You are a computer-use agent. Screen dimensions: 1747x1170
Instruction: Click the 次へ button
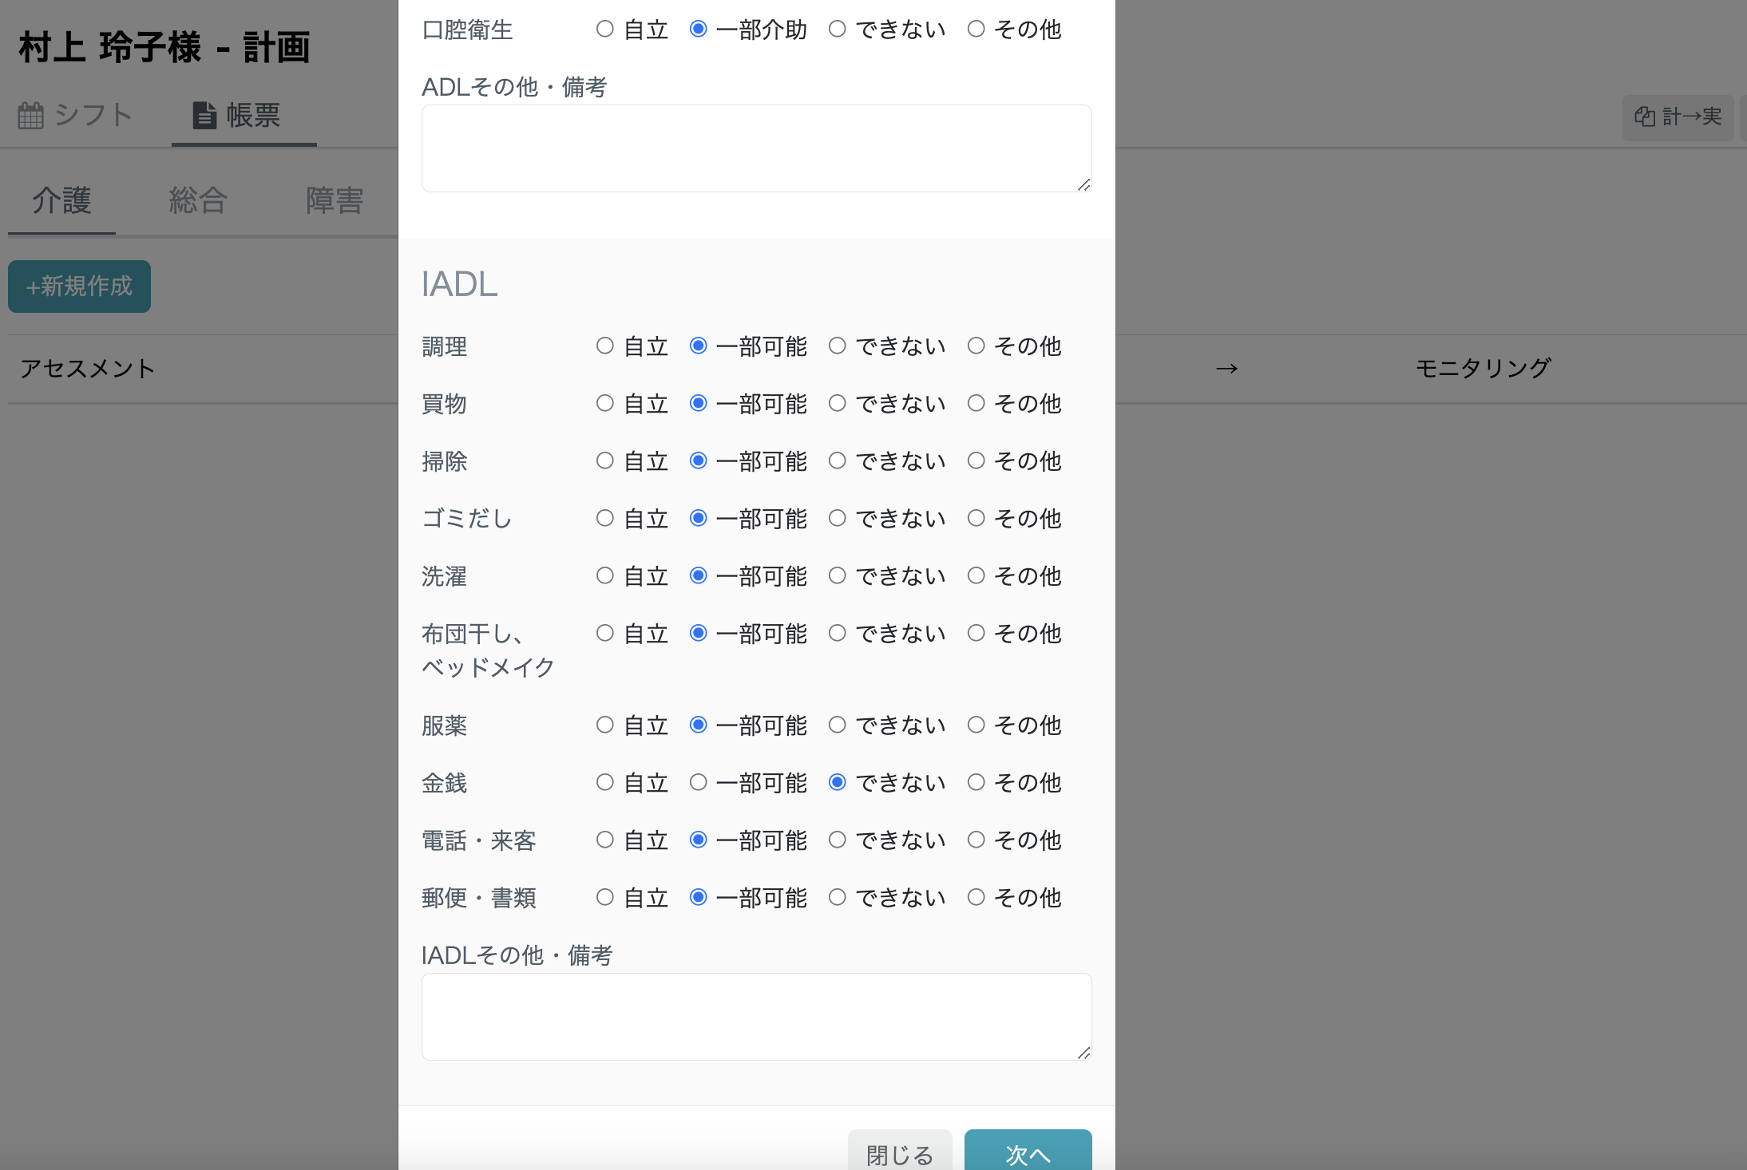point(1027,1154)
